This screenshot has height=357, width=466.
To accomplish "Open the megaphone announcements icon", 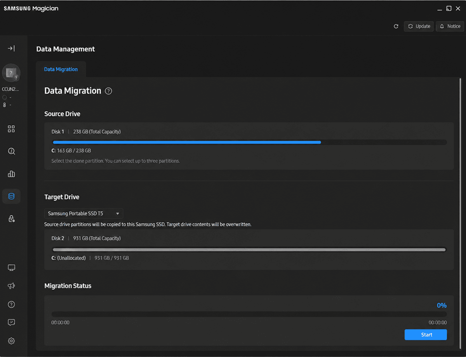I will click(11, 286).
